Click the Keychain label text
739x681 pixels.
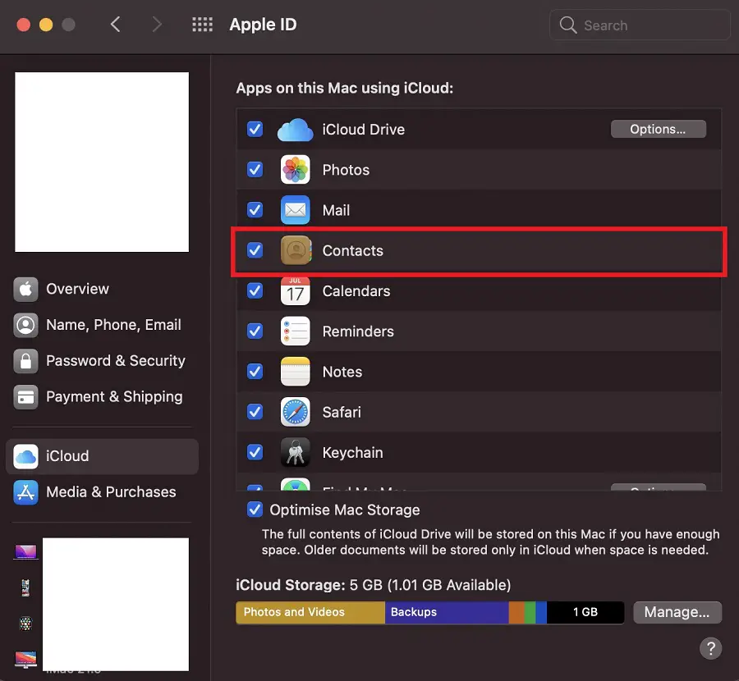pos(352,453)
